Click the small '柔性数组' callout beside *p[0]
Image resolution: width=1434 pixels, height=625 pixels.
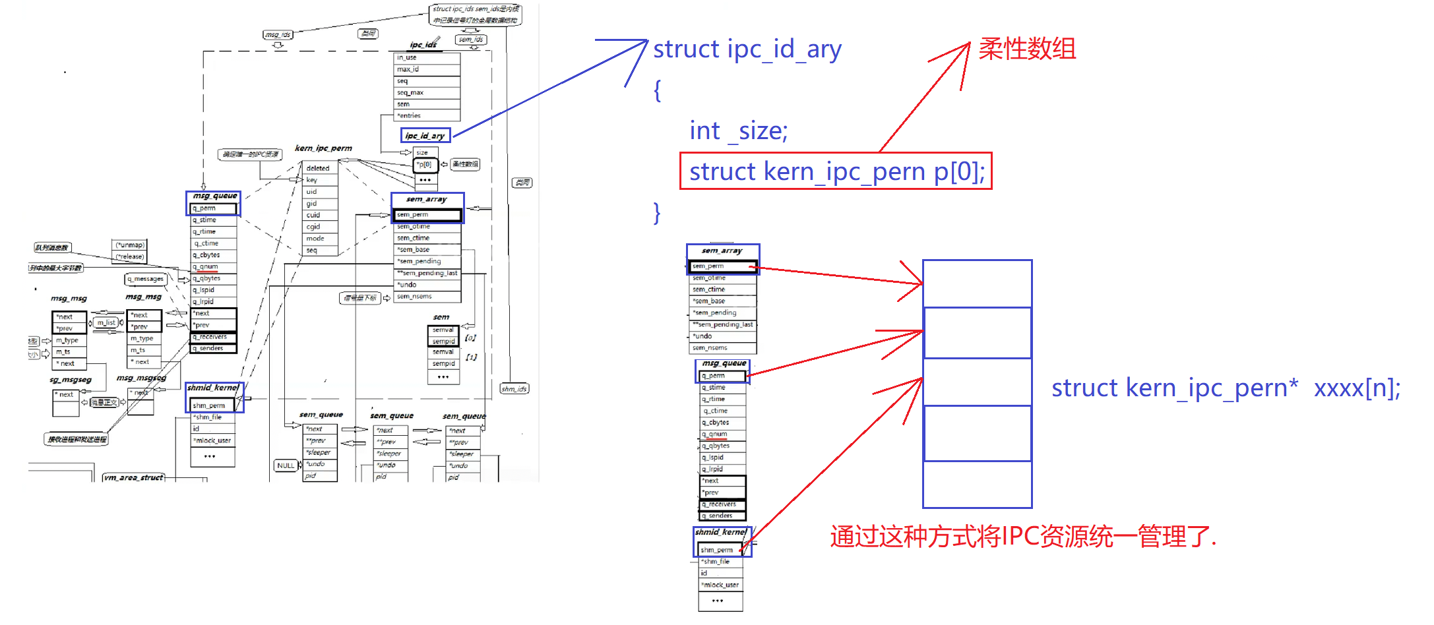pyautogui.click(x=465, y=164)
